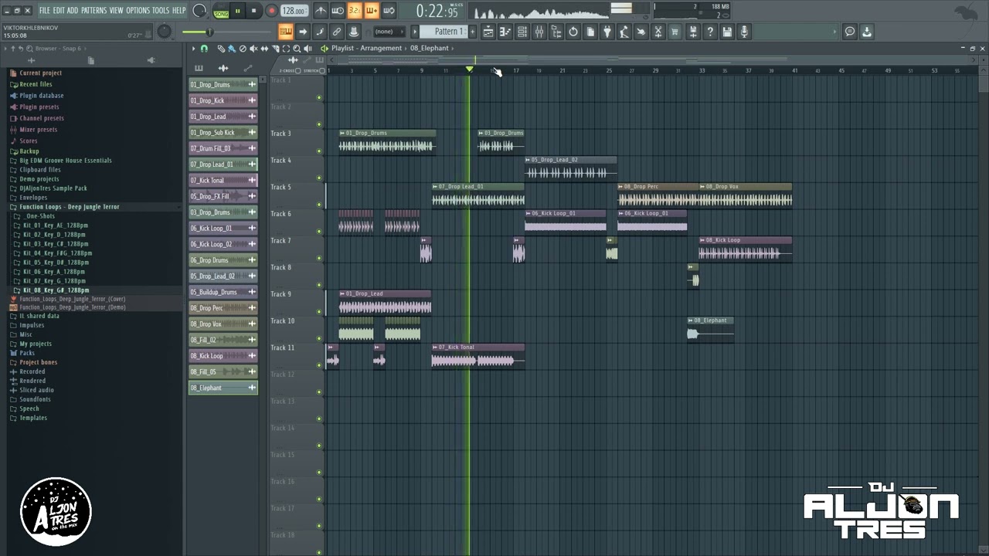Expand the _One-Shots subfolder

pos(39,216)
